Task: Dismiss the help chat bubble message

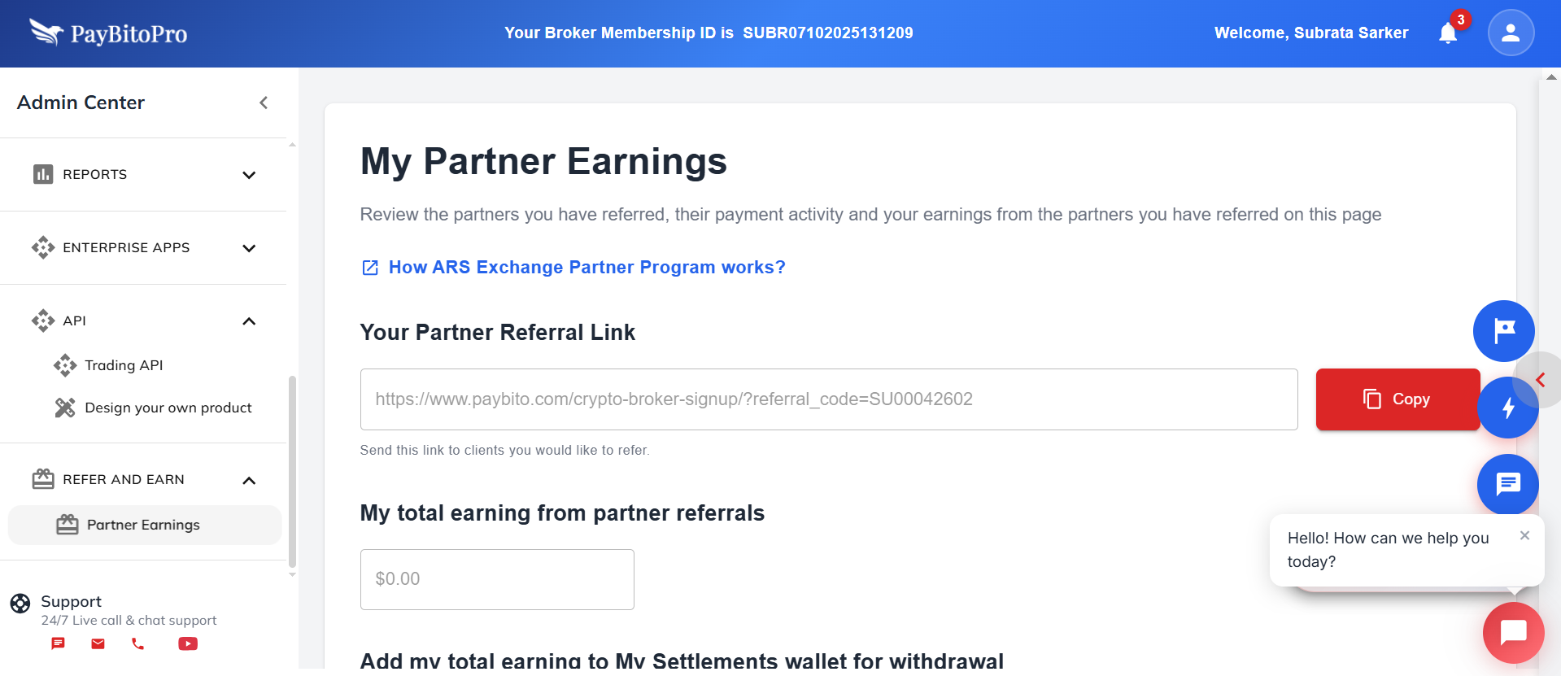Action: pos(1524,535)
